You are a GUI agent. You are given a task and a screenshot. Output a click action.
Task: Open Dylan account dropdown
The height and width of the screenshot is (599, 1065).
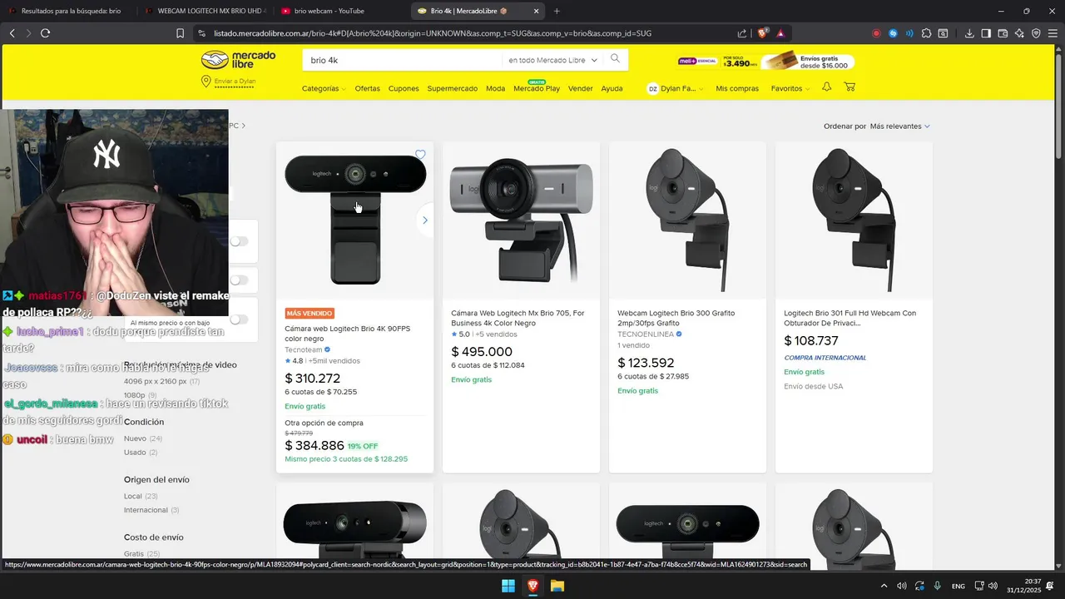[x=676, y=88]
